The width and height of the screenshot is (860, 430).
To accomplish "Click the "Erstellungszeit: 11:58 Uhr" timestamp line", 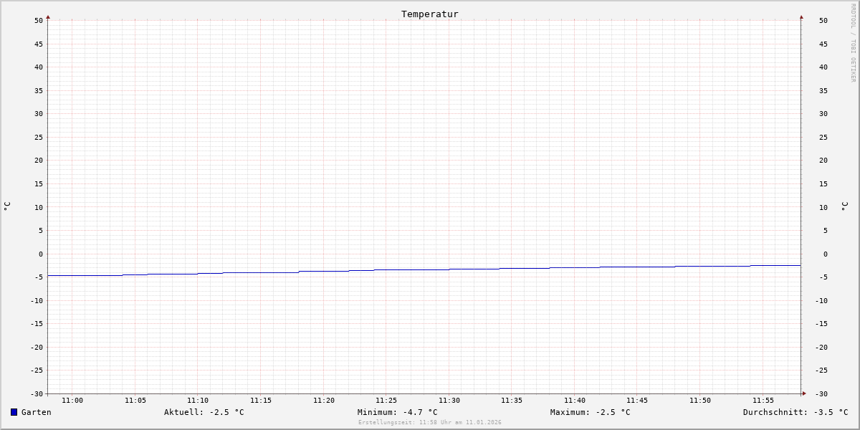I will [430, 423].
